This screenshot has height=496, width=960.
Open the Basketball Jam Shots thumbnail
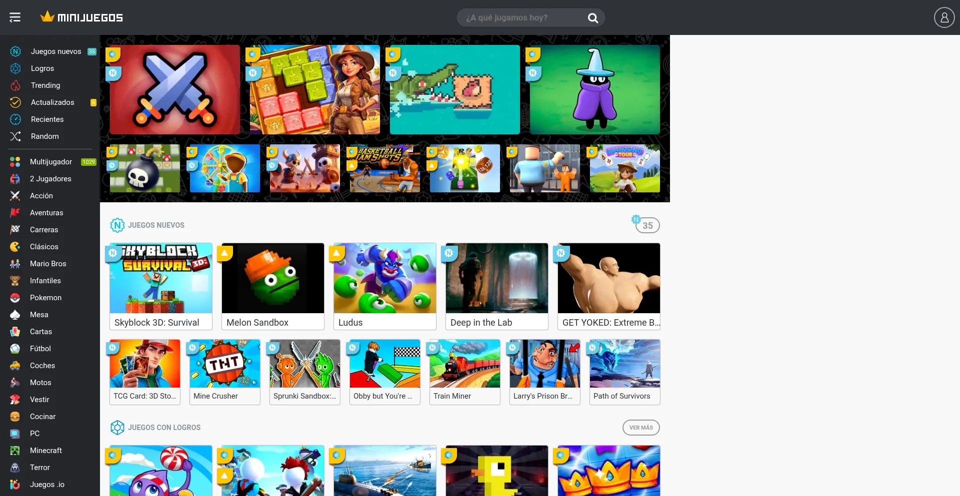(x=385, y=168)
